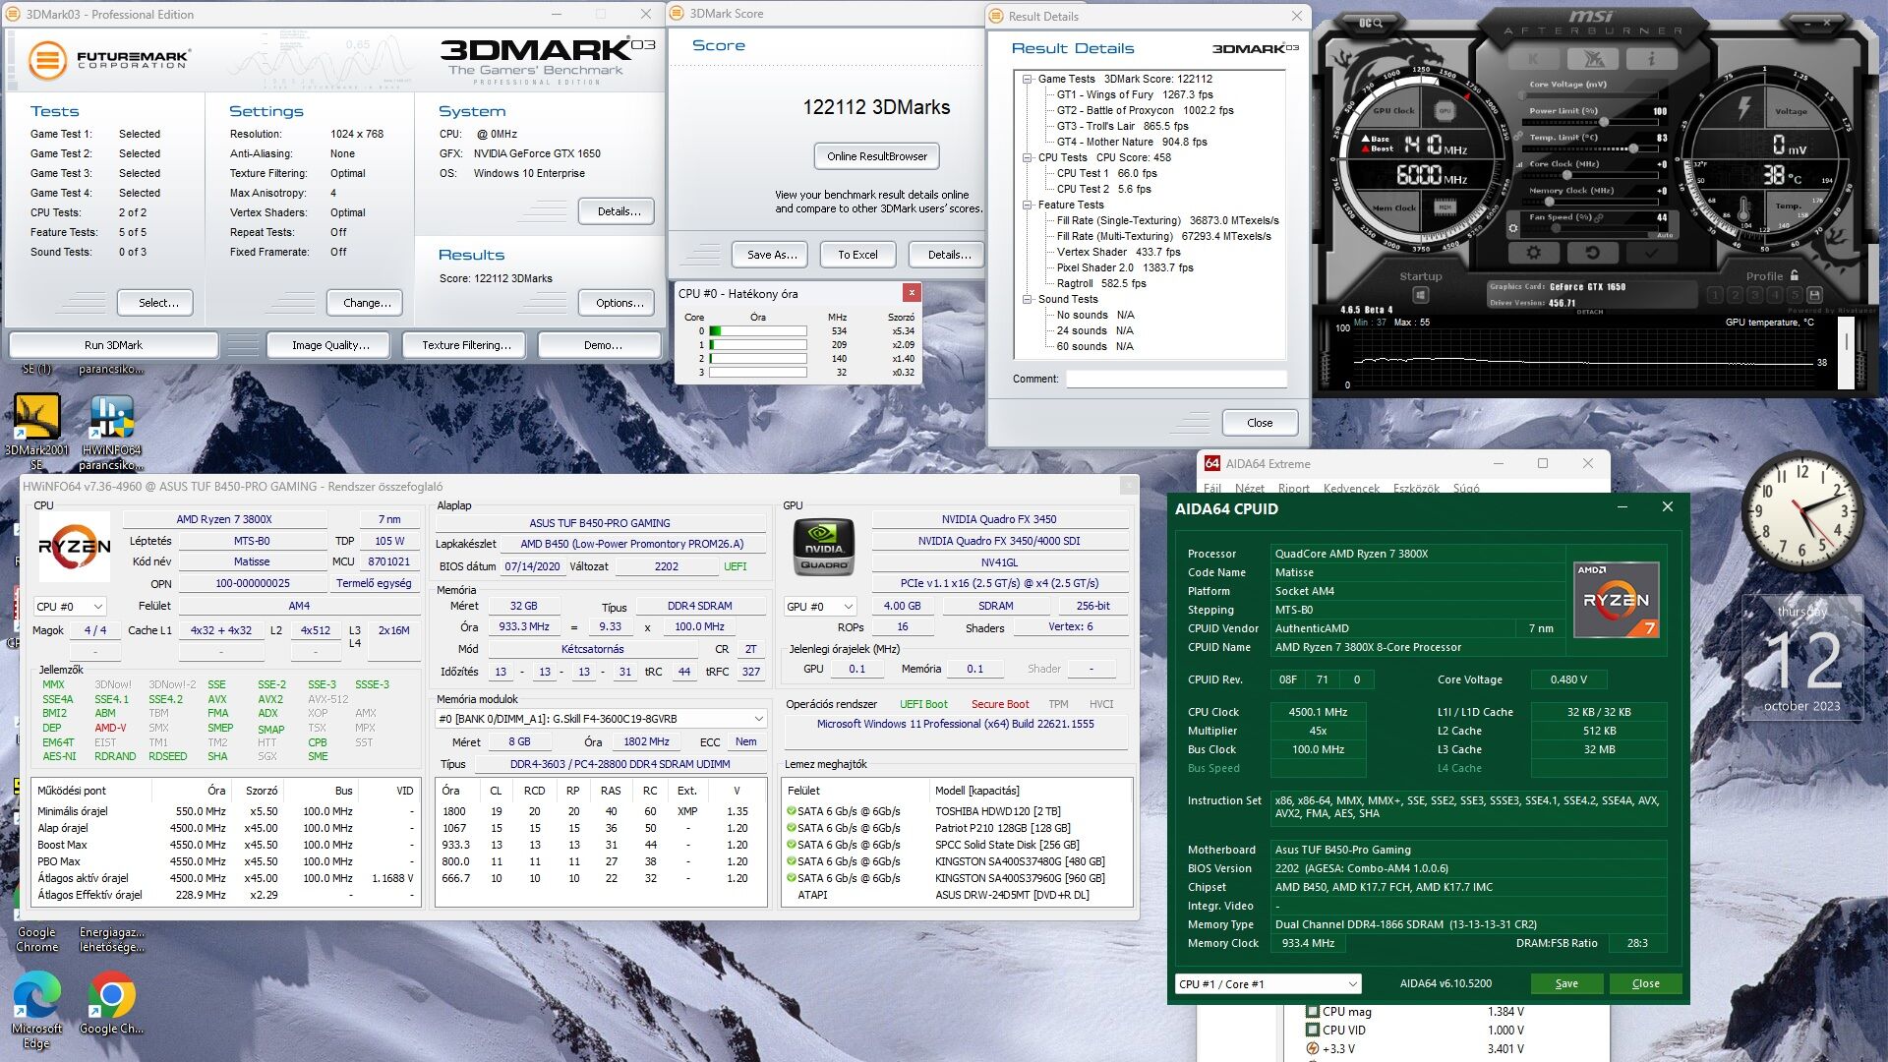Click the GPU chip icon in the clock gauge
This screenshot has height=1062, width=1888.
[1445, 111]
